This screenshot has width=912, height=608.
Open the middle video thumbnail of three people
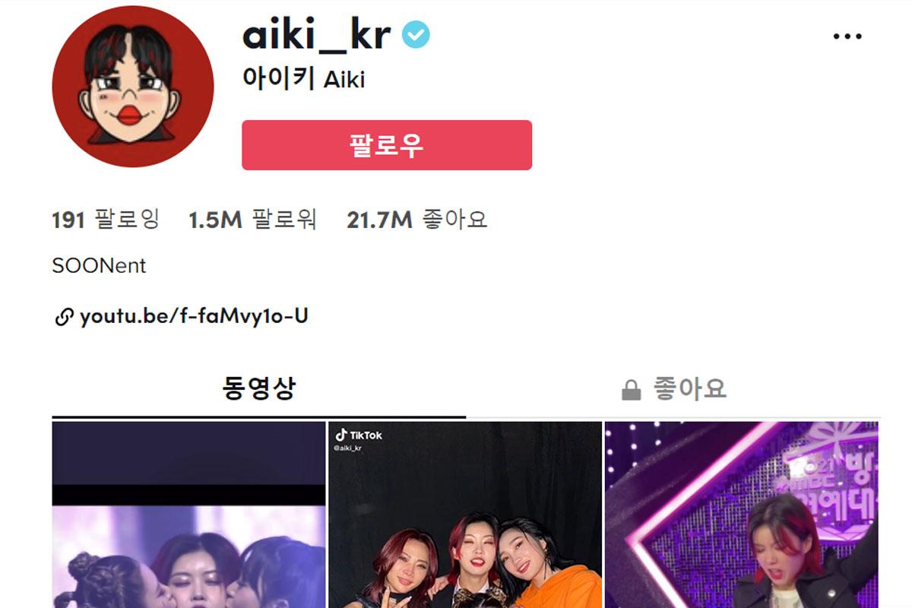coord(464,515)
